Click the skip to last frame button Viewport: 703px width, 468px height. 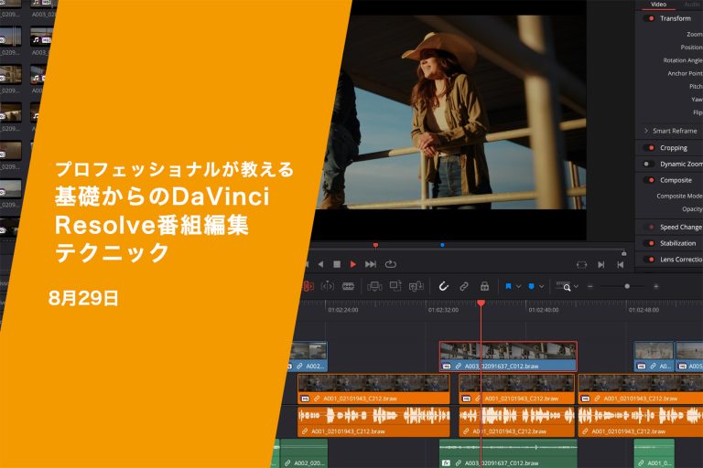(371, 264)
